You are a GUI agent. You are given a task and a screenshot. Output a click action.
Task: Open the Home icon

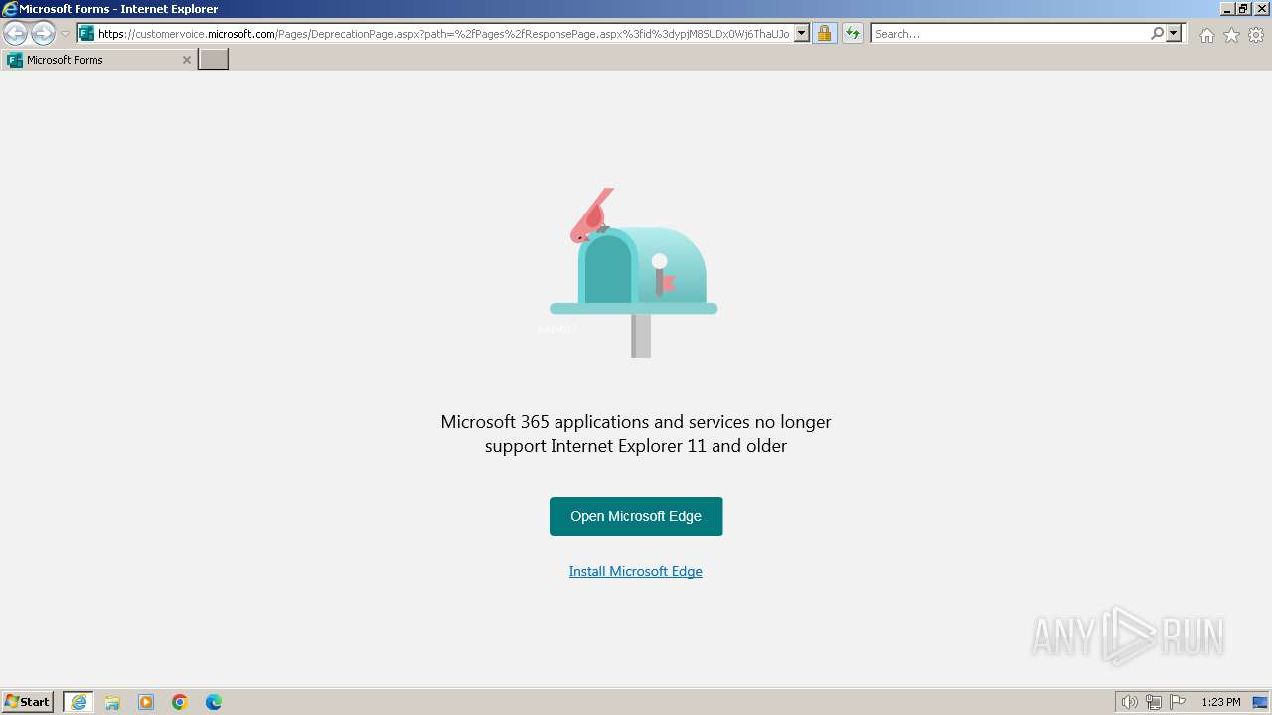coord(1206,35)
